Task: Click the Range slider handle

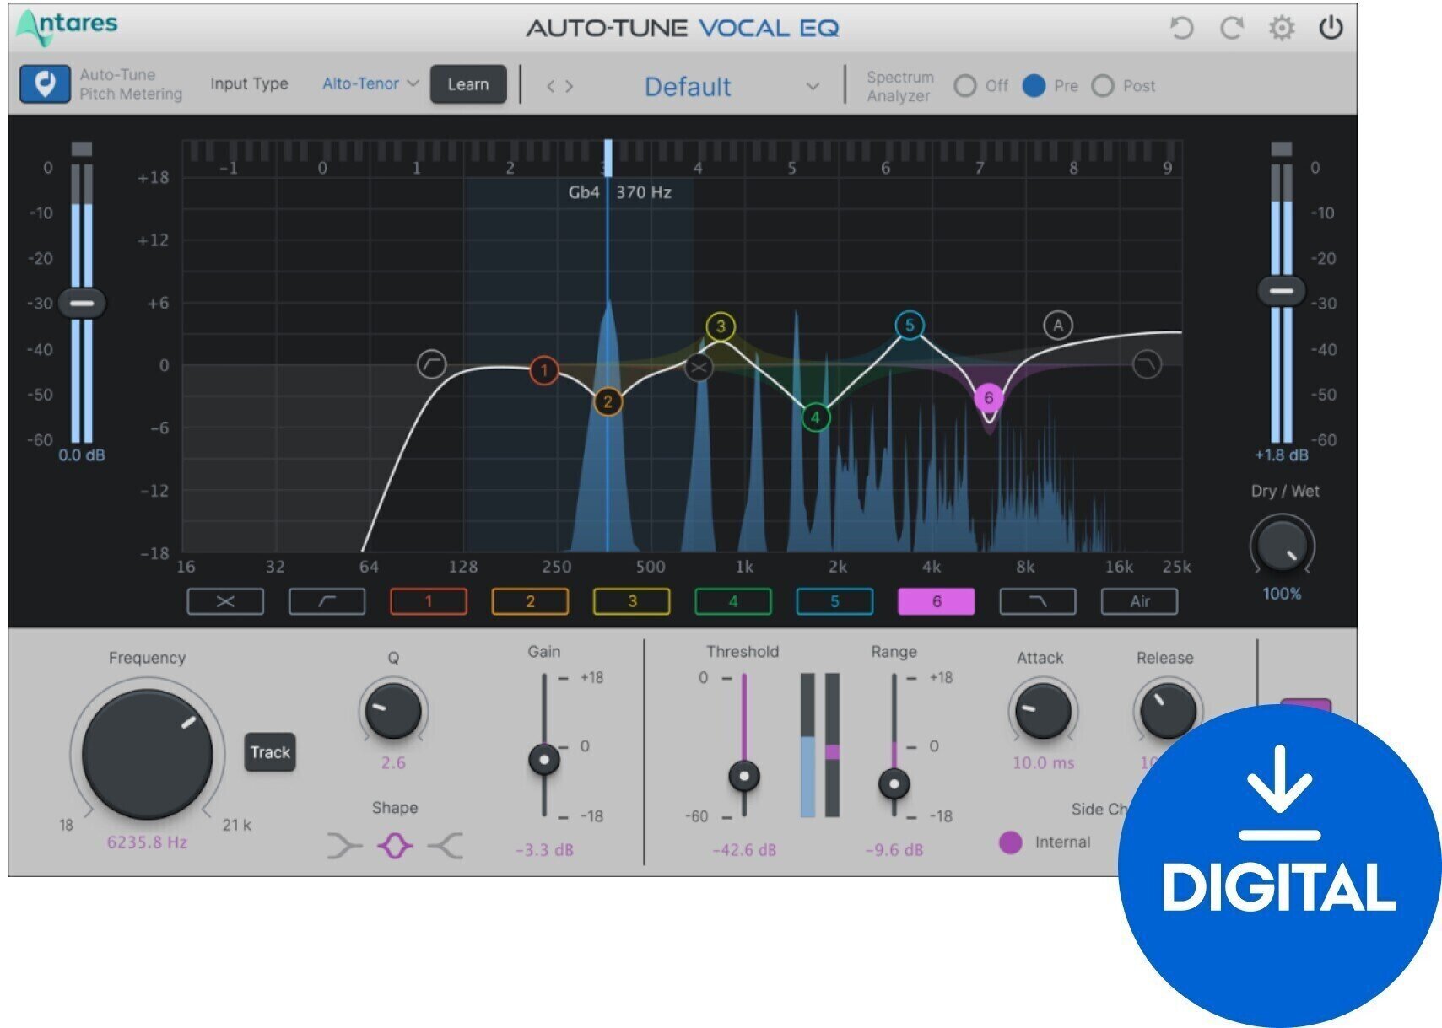Action: pos(894,784)
